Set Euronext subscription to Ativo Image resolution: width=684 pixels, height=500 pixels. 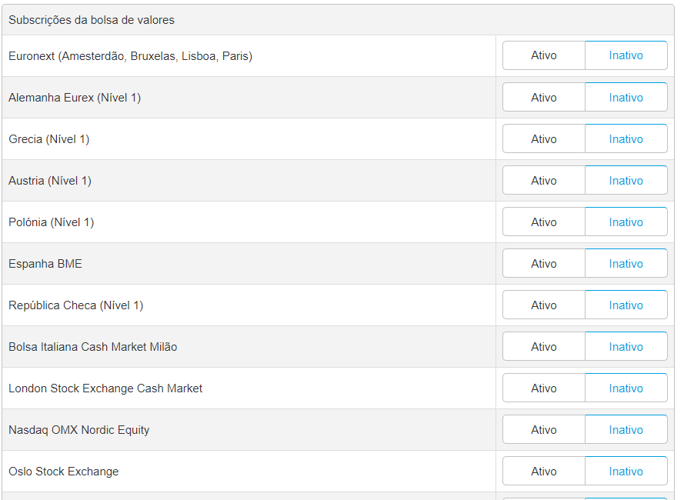[544, 55]
